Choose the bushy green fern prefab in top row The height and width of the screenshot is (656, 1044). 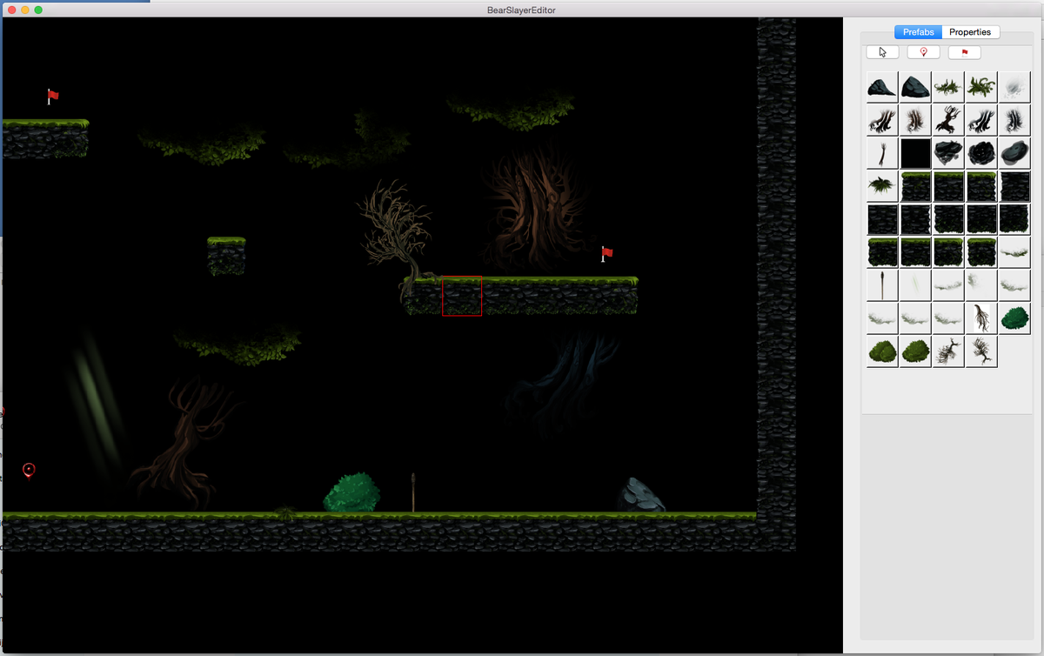981,87
